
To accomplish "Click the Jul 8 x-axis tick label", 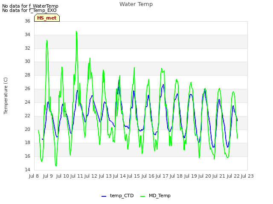I will point(34,176).
